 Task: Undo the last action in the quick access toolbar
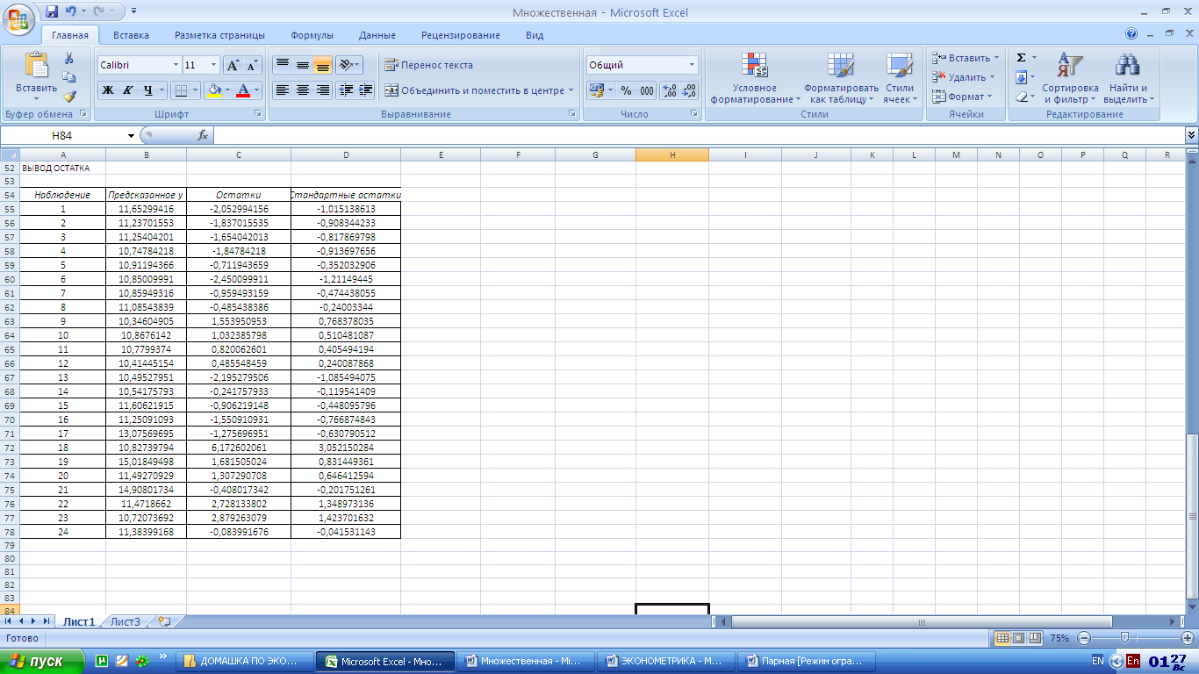(70, 12)
